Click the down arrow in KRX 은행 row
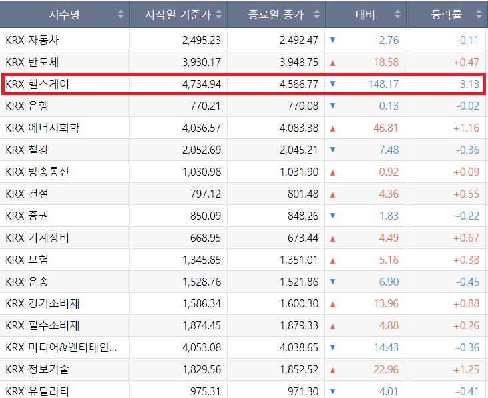Screen dimensions: 488x398 [x=332, y=106]
